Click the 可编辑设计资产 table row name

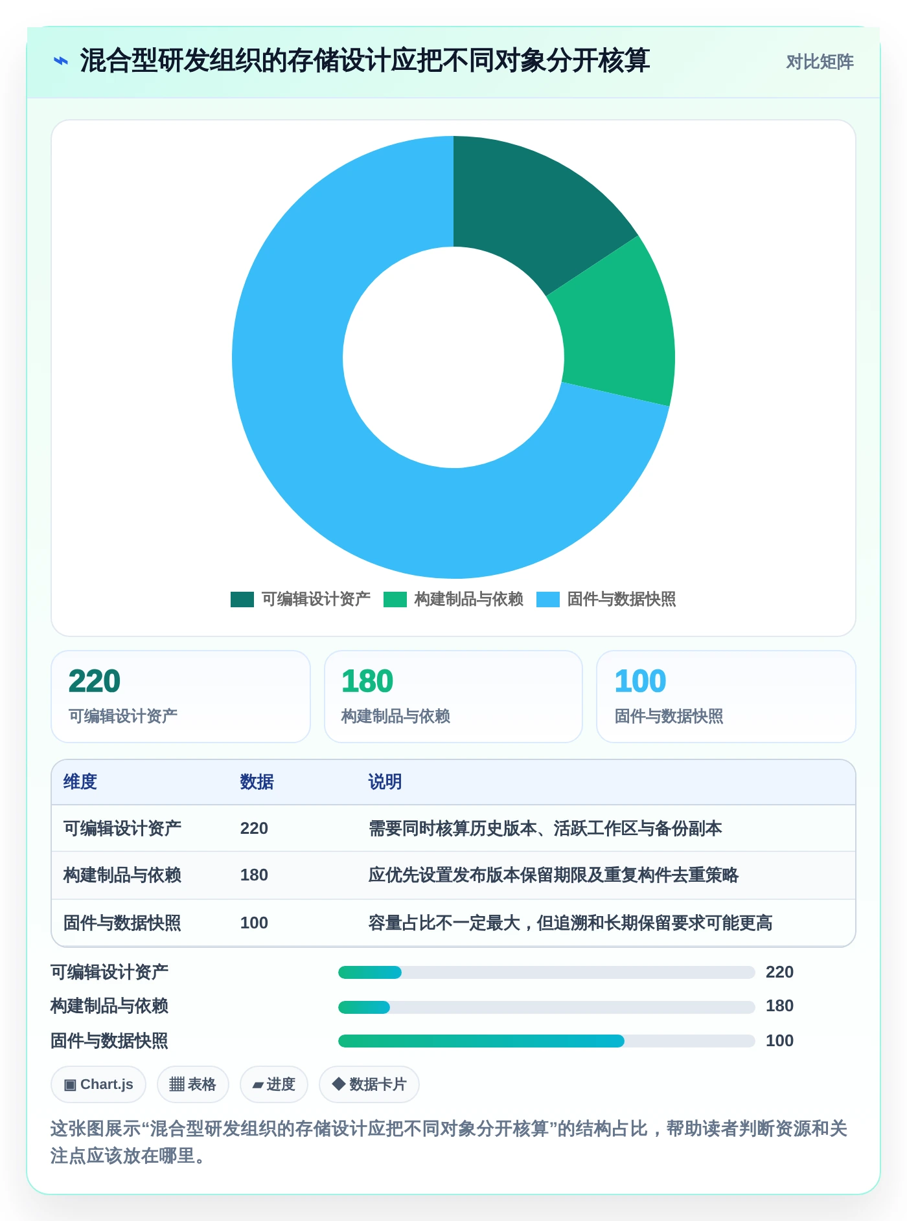point(122,829)
